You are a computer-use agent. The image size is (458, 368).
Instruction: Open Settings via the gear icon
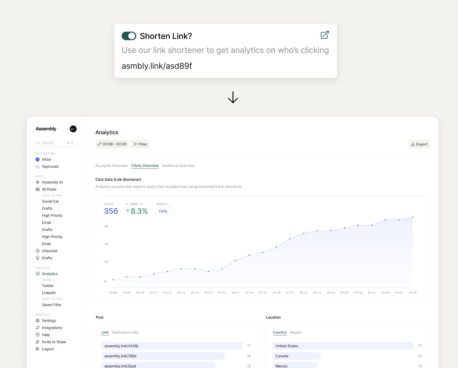[x=38, y=321]
